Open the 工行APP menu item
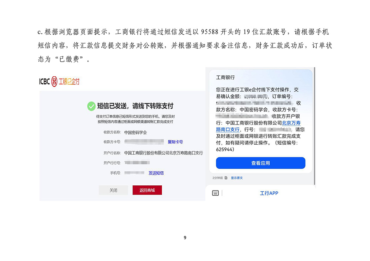The image size is (370, 261). pyautogui.click(x=269, y=193)
